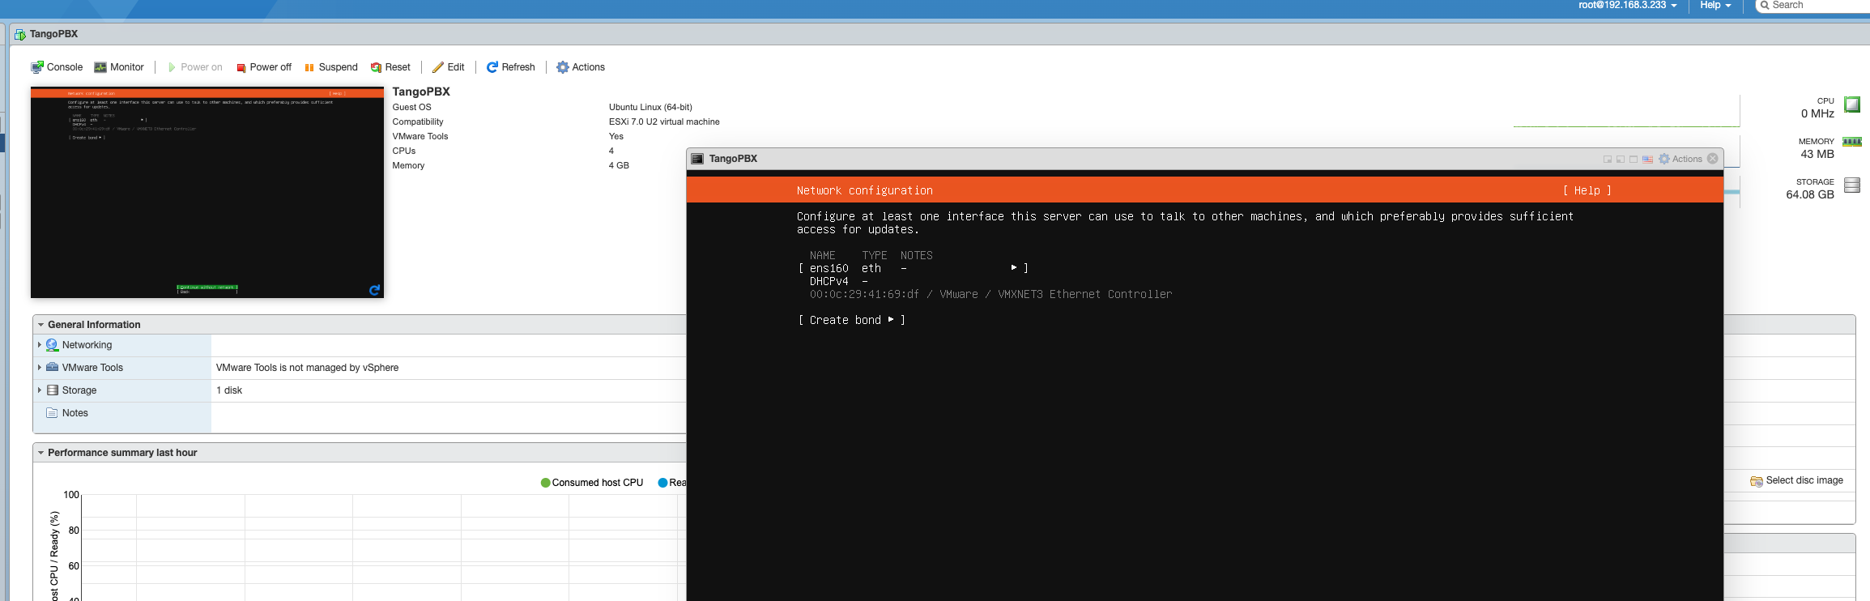Open the Create bond option in the console
1870x601 pixels.
tap(852, 321)
